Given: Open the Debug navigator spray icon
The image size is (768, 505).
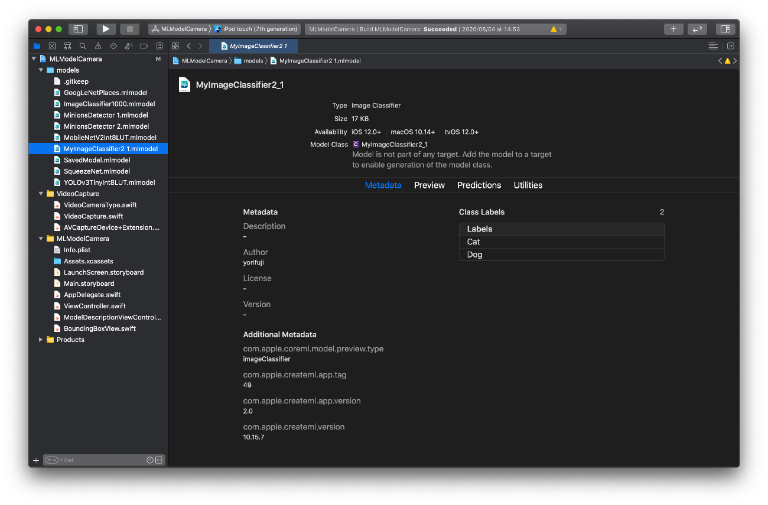Looking at the screenshot, I should click(x=129, y=46).
